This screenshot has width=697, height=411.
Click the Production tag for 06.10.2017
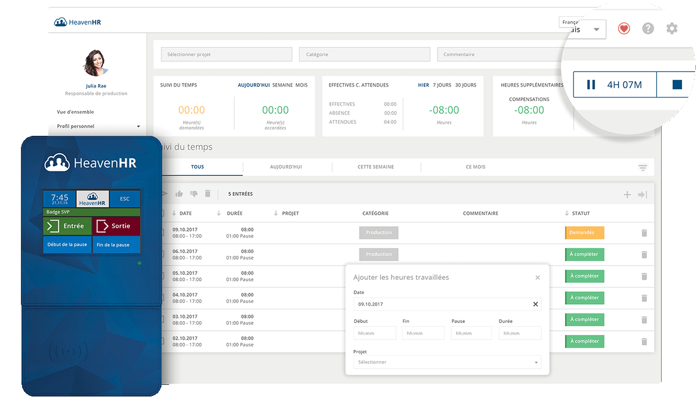pyautogui.click(x=379, y=254)
